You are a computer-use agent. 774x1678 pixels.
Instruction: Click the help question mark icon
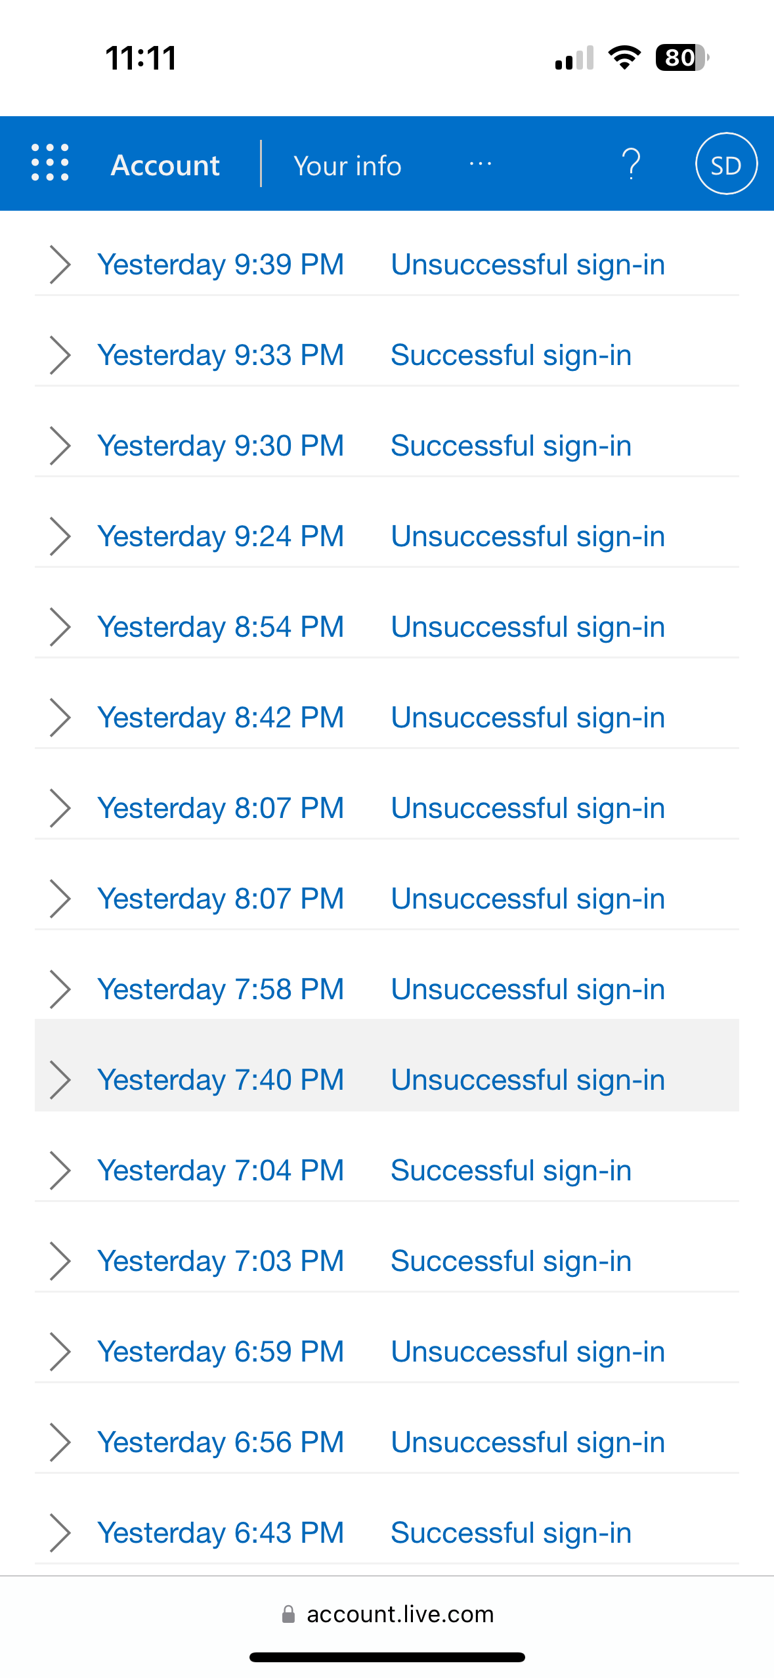(631, 163)
